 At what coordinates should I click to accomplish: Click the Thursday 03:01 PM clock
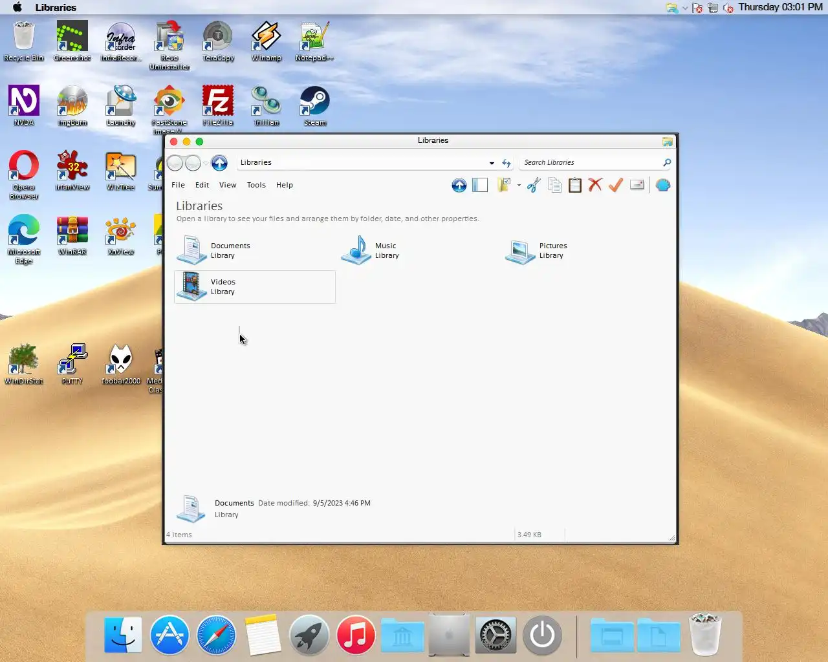pyautogui.click(x=780, y=7)
